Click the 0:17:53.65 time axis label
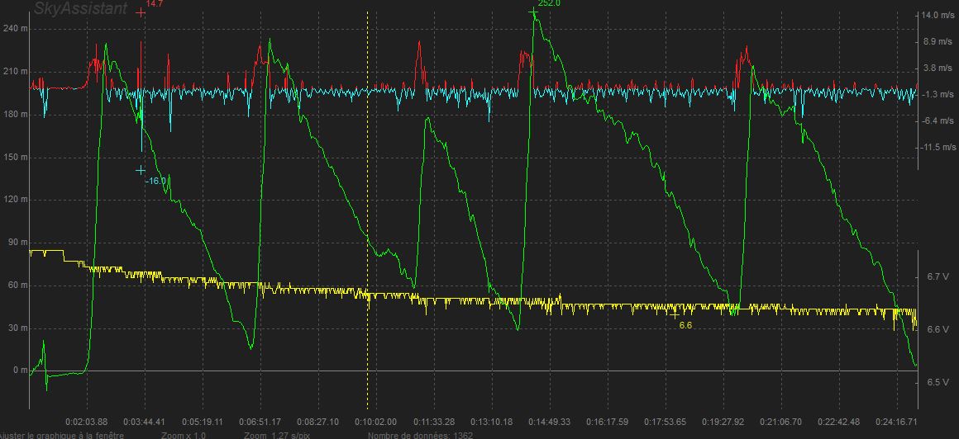This screenshot has height=439, width=959. [666, 422]
